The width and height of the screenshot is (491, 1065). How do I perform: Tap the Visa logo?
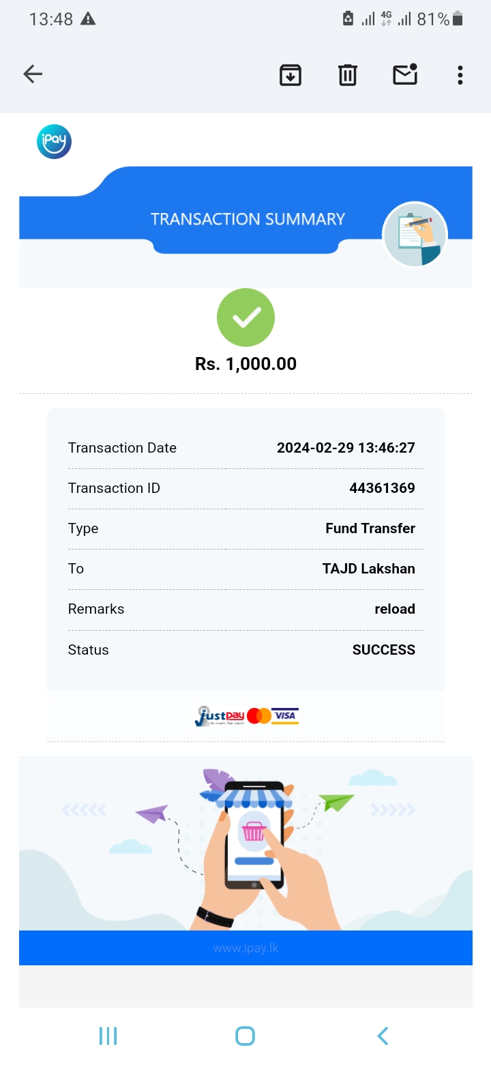point(286,716)
